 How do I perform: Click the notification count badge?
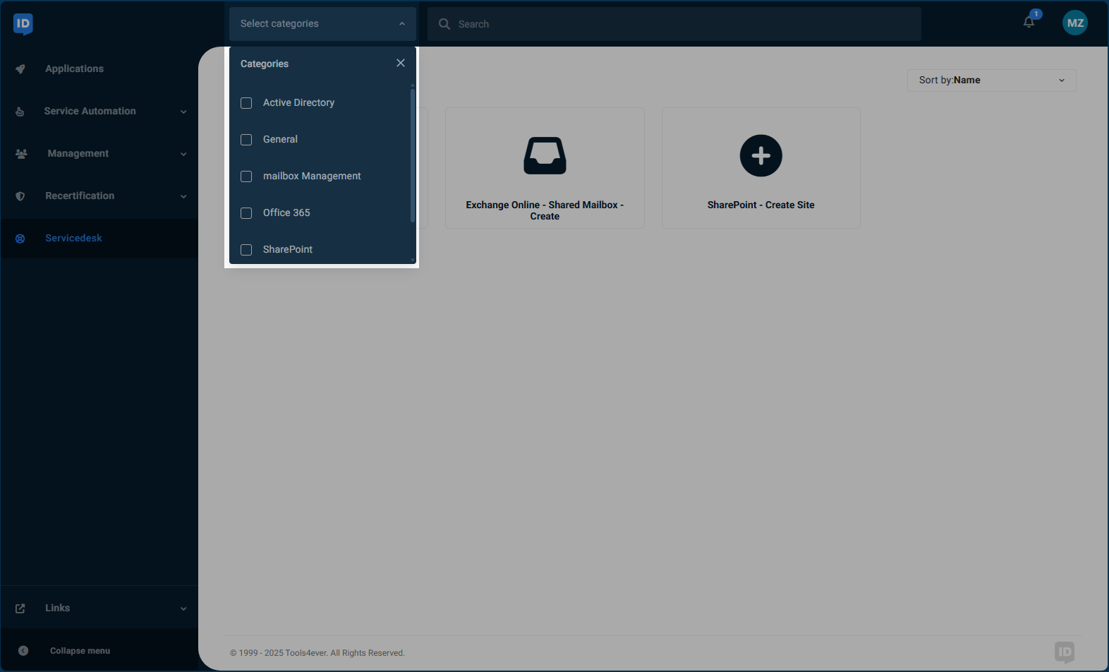coord(1036,14)
